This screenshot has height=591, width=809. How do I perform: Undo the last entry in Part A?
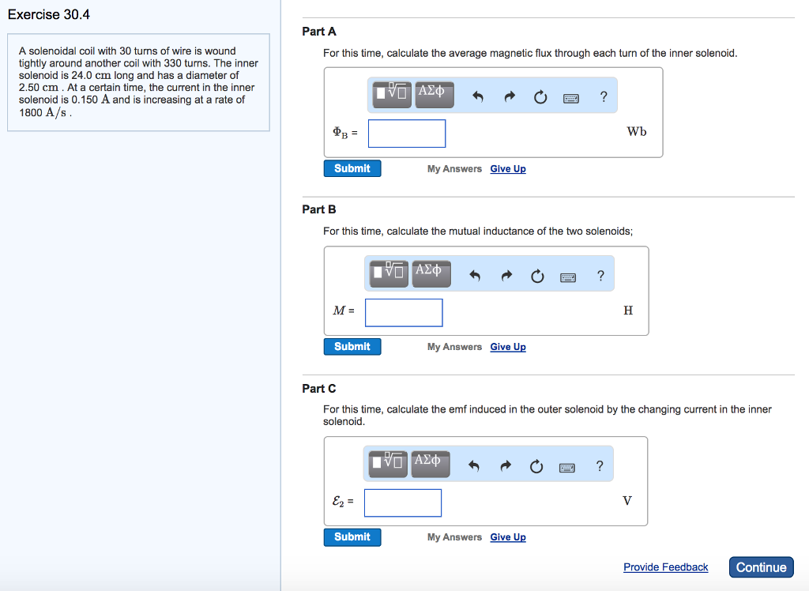click(477, 97)
